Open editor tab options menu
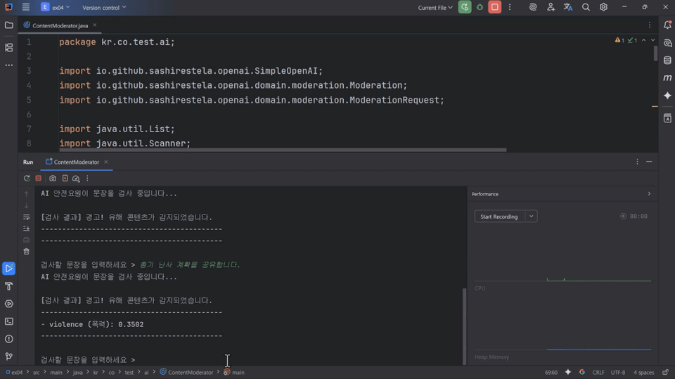The image size is (675, 379). point(650,25)
